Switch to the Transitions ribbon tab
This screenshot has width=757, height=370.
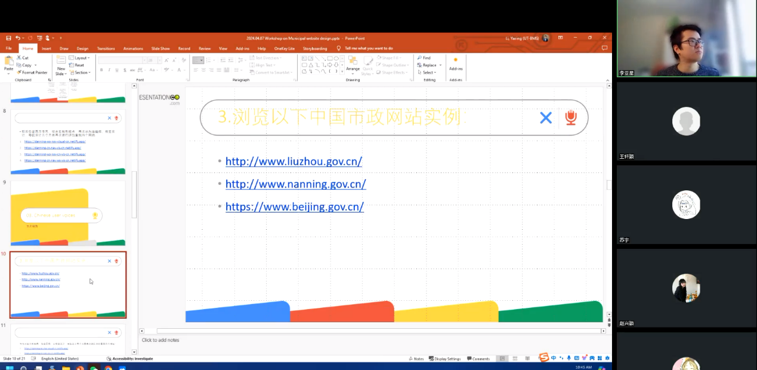coord(106,48)
